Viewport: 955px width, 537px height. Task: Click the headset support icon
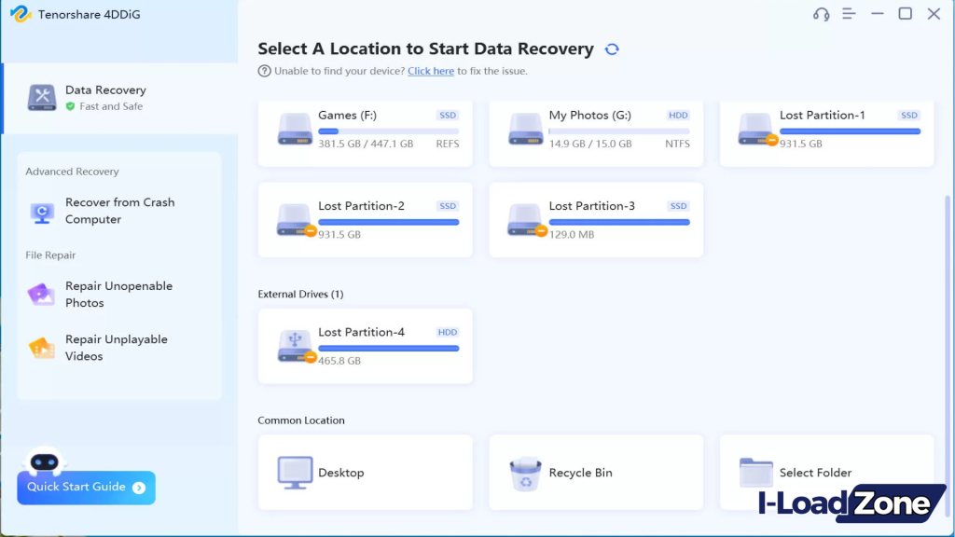(820, 14)
